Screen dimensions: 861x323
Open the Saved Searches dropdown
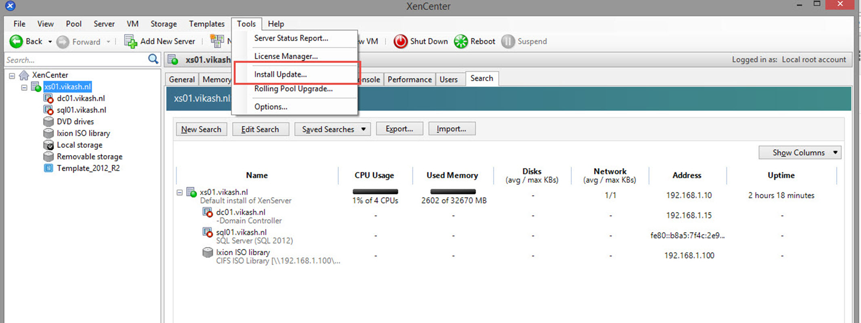point(332,129)
